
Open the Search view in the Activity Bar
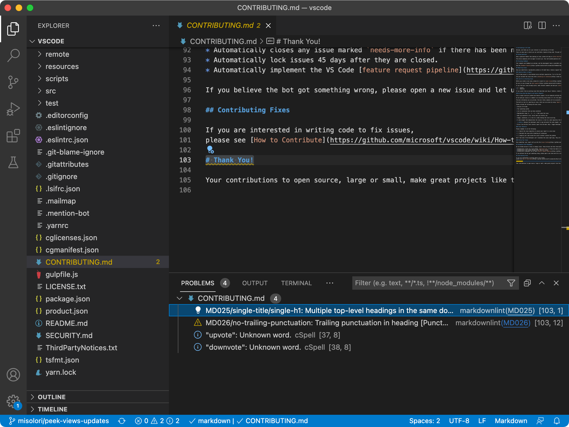pos(13,55)
